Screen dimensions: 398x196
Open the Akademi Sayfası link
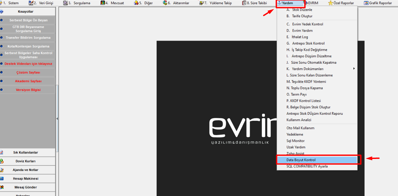click(x=28, y=81)
